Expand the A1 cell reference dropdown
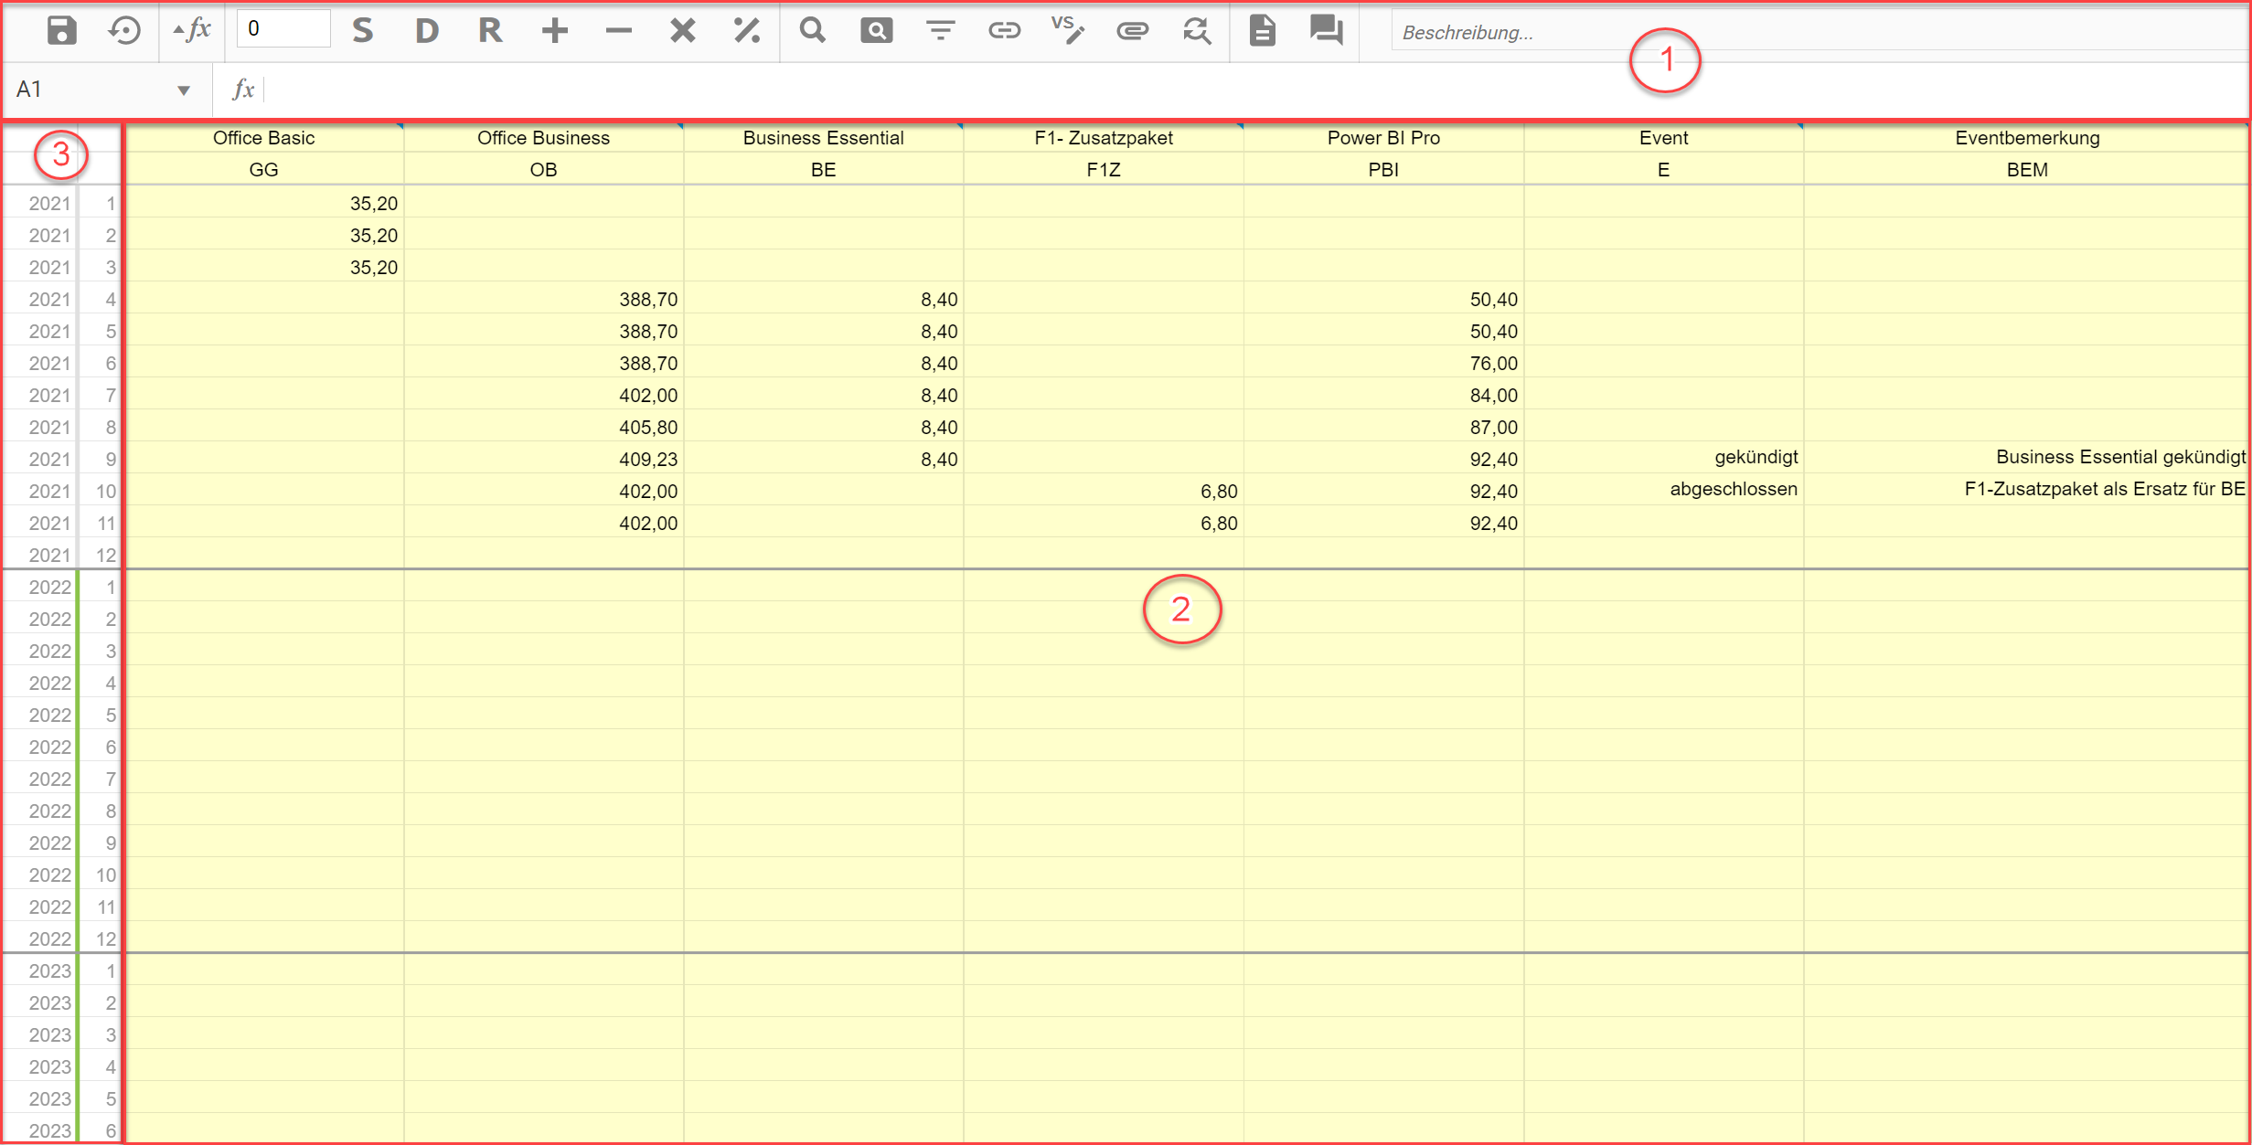This screenshot has height=1145, width=2252. pyautogui.click(x=184, y=90)
